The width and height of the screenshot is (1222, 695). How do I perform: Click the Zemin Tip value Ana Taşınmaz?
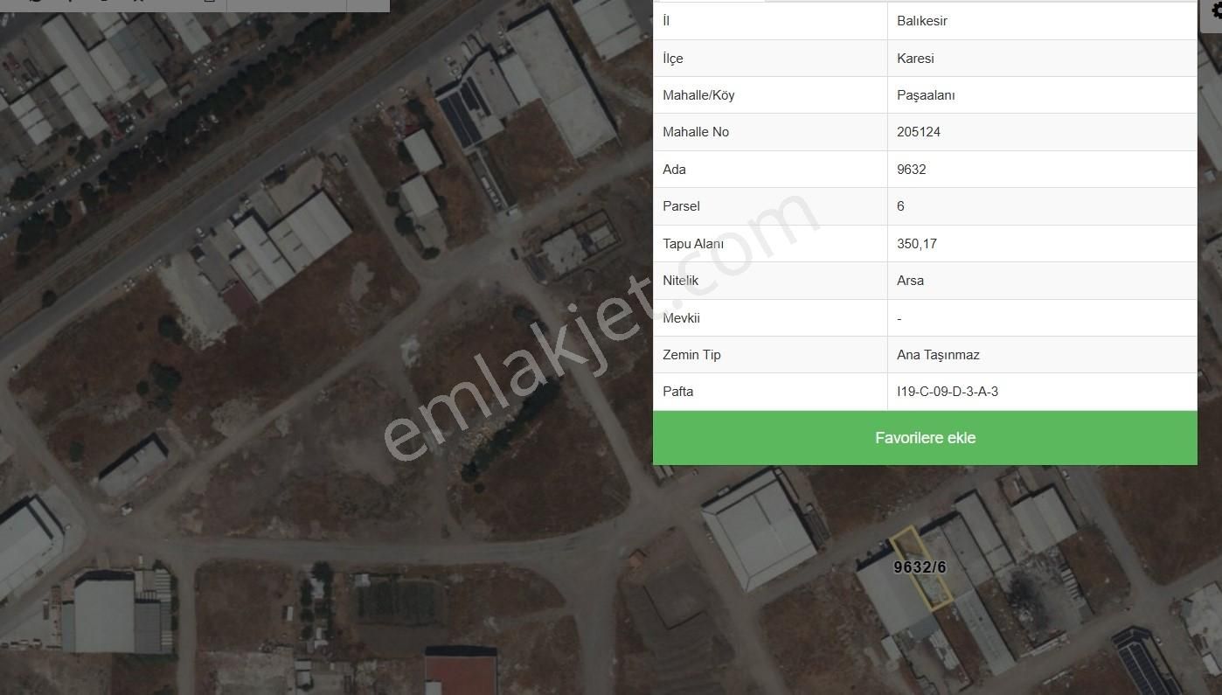(939, 354)
